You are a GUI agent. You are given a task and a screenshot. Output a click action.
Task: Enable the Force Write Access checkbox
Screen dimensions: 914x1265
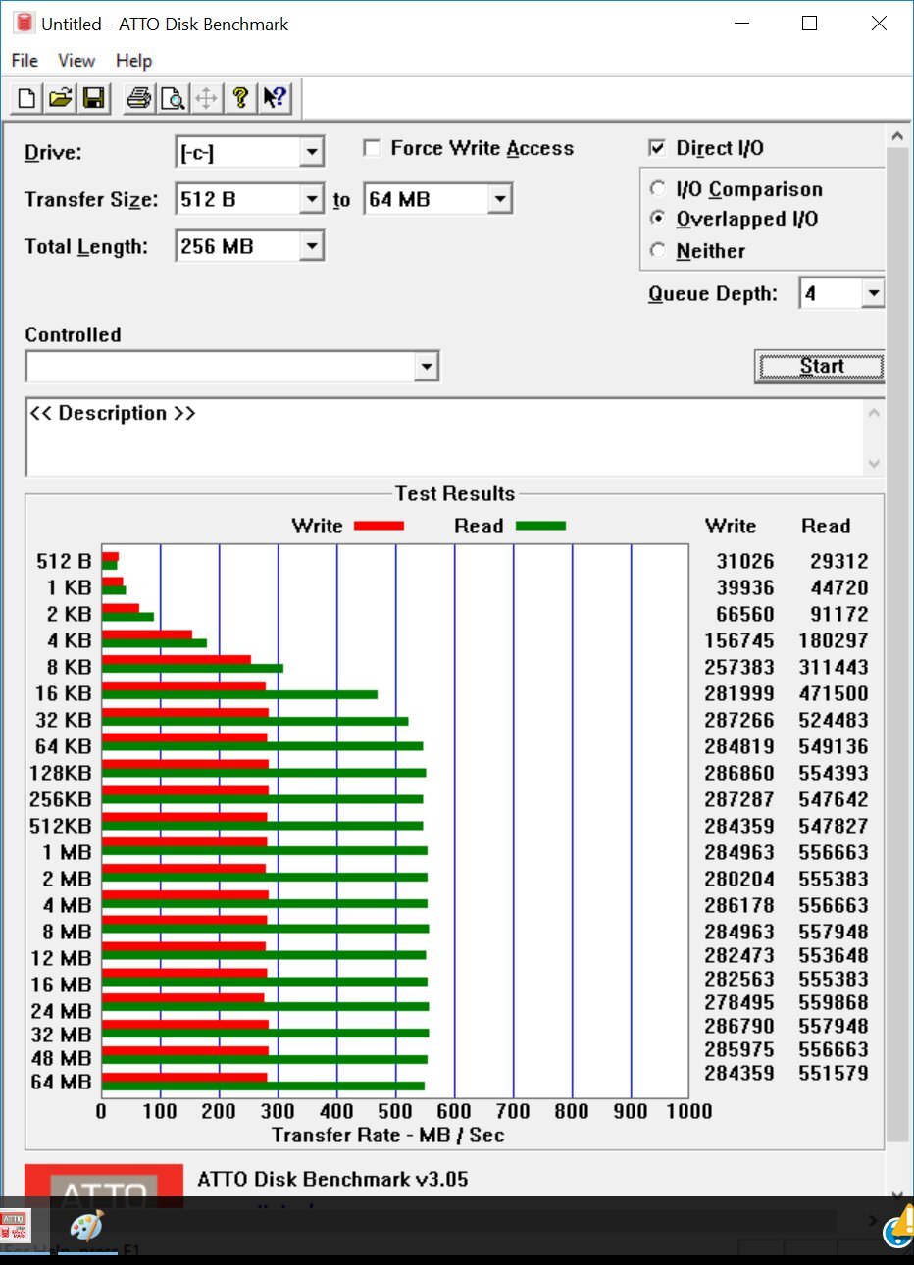click(372, 148)
